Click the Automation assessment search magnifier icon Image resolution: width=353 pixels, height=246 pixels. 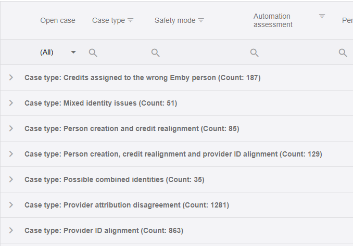click(255, 53)
